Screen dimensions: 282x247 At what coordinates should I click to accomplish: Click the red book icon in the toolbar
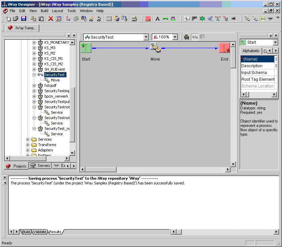(x=148, y=19)
